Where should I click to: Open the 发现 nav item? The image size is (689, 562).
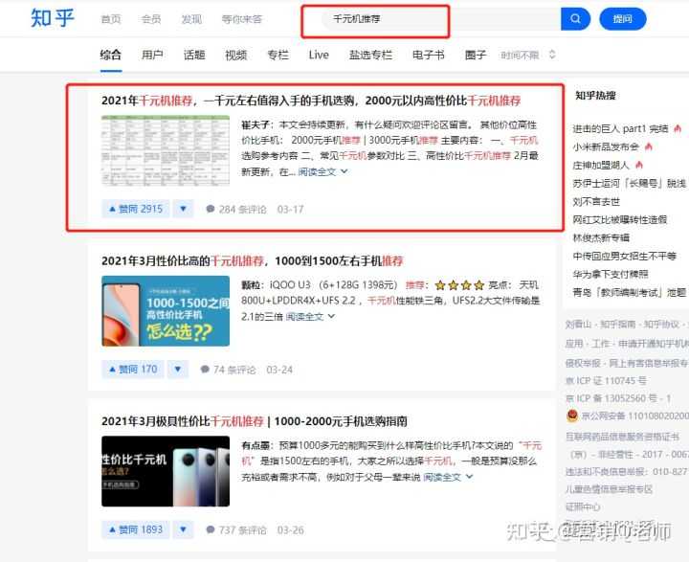[191, 19]
